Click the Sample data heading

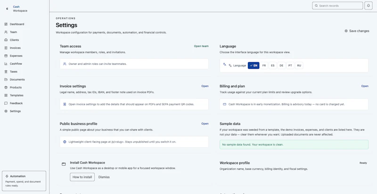[230, 124]
